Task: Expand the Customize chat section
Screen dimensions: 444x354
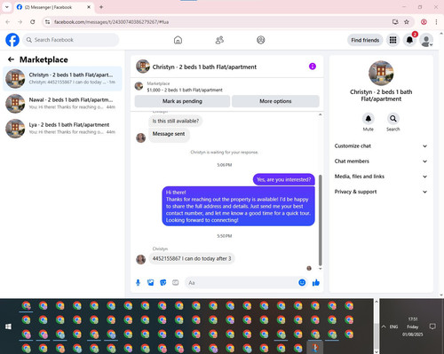Action: pyautogui.click(x=381, y=146)
